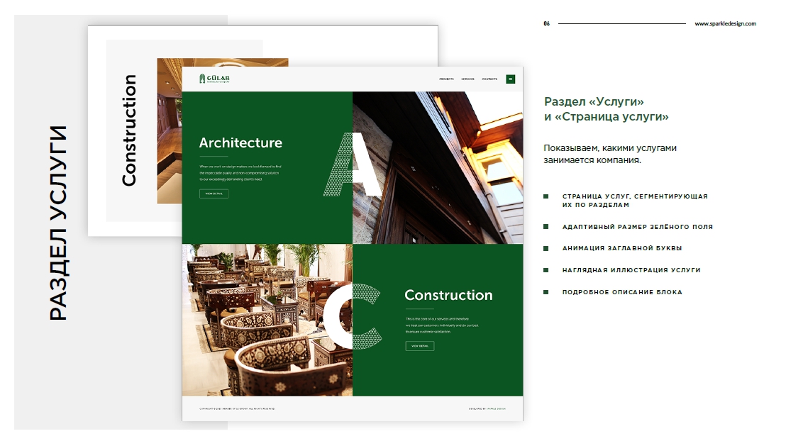Image resolution: width=786 pixels, height=441 pixels.
Task: Select the Architecture heading
Action: tap(240, 143)
